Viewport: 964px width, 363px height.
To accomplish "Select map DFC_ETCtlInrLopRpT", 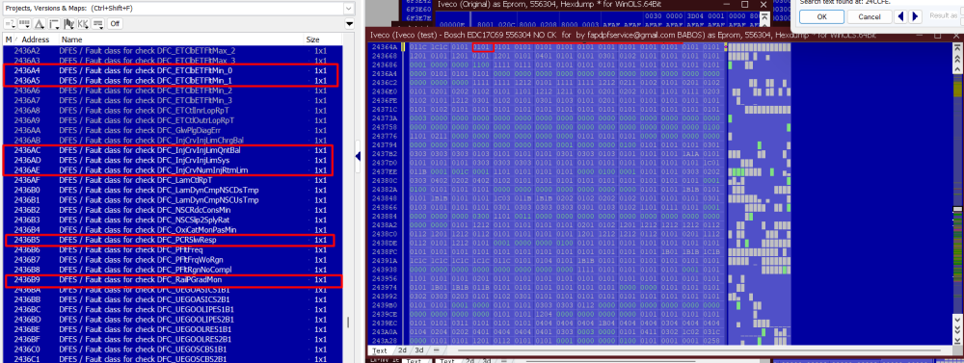I will pyautogui.click(x=172, y=111).
